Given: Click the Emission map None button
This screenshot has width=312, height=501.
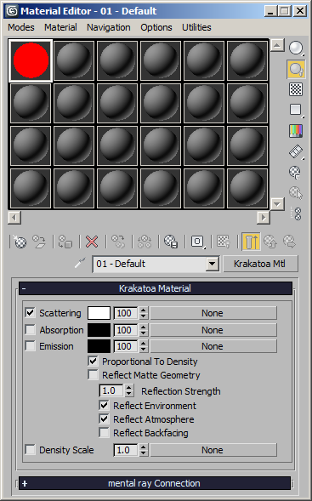Looking at the screenshot, I should click(213, 346).
